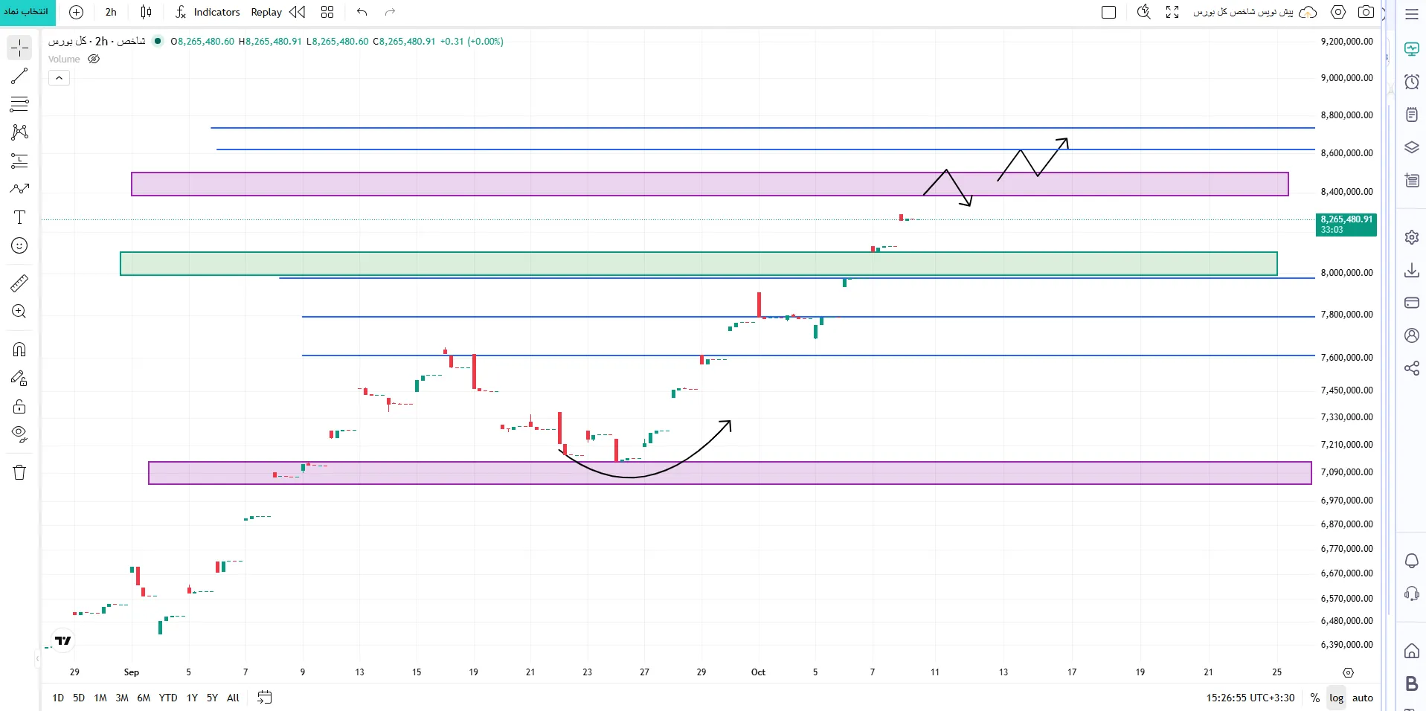Show the hidden Volume indicator
Viewport: 1426px width, 711px height.
click(x=94, y=59)
